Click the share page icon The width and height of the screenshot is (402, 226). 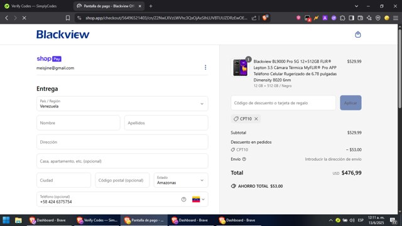(x=254, y=18)
